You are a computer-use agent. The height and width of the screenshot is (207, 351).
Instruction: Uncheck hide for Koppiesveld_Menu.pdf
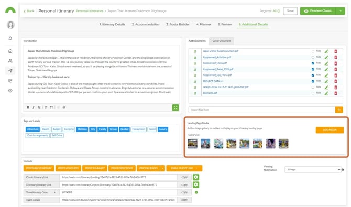(x=313, y=63)
